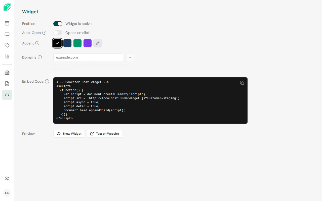Screen dimensions: 322x201
Task: Open the document sidebar icon
Action: click(7, 84)
